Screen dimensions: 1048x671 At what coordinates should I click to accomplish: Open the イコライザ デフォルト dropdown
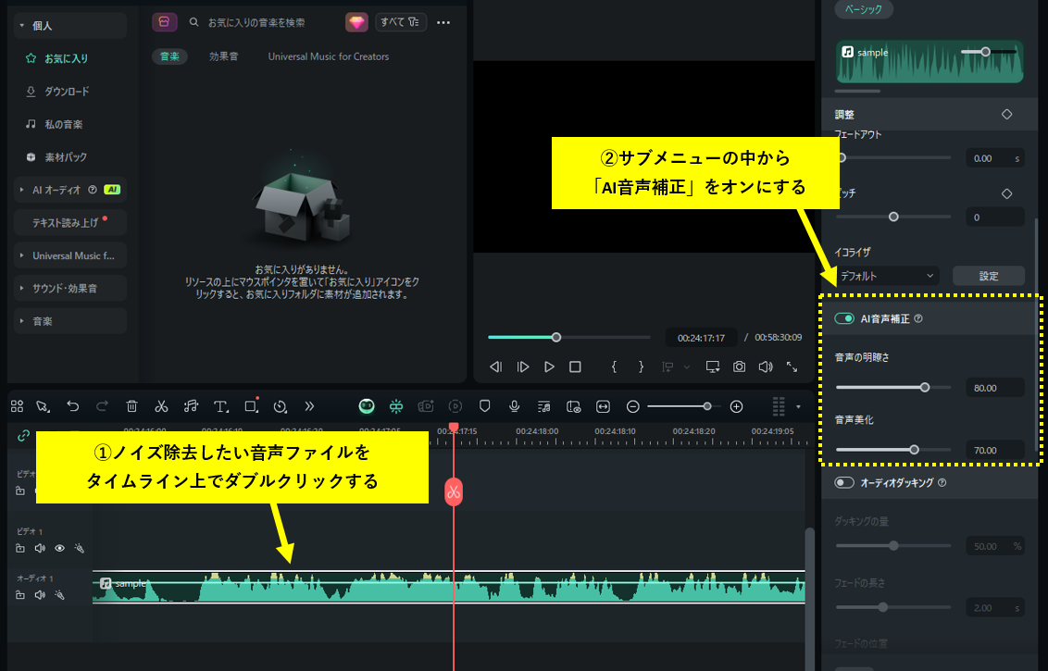(x=887, y=276)
